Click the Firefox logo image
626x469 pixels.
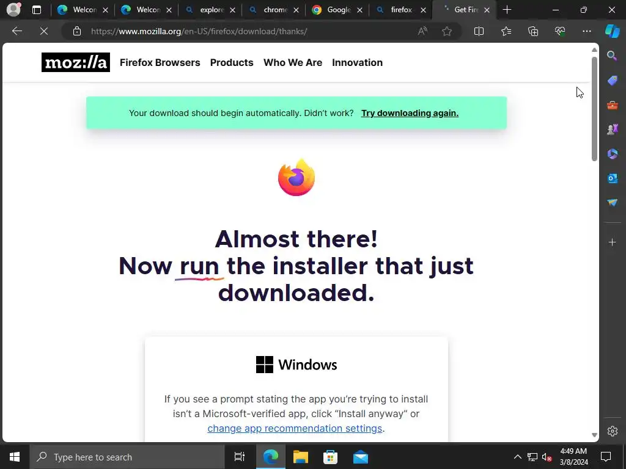pyautogui.click(x=296, y=178)
